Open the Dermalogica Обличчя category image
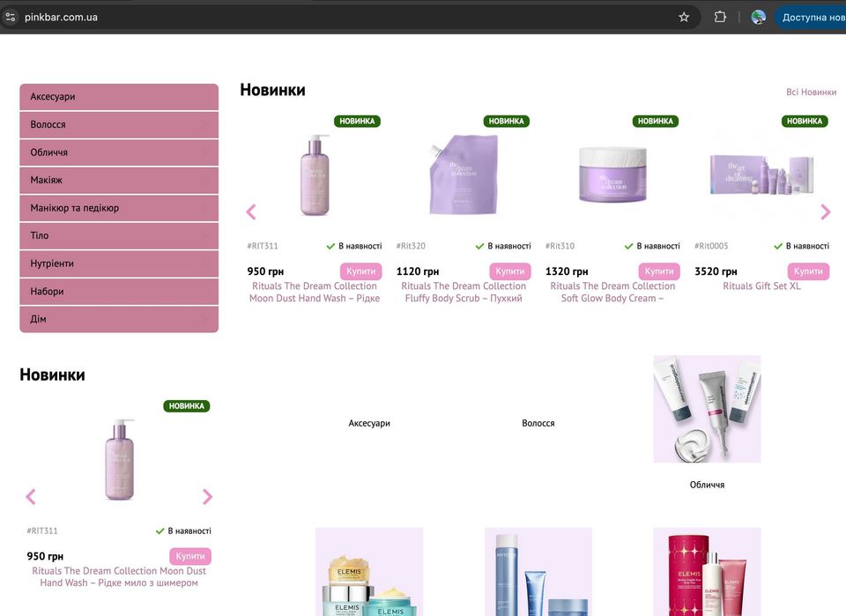Viewport: 846px width, 616px height. pos(708,409)
